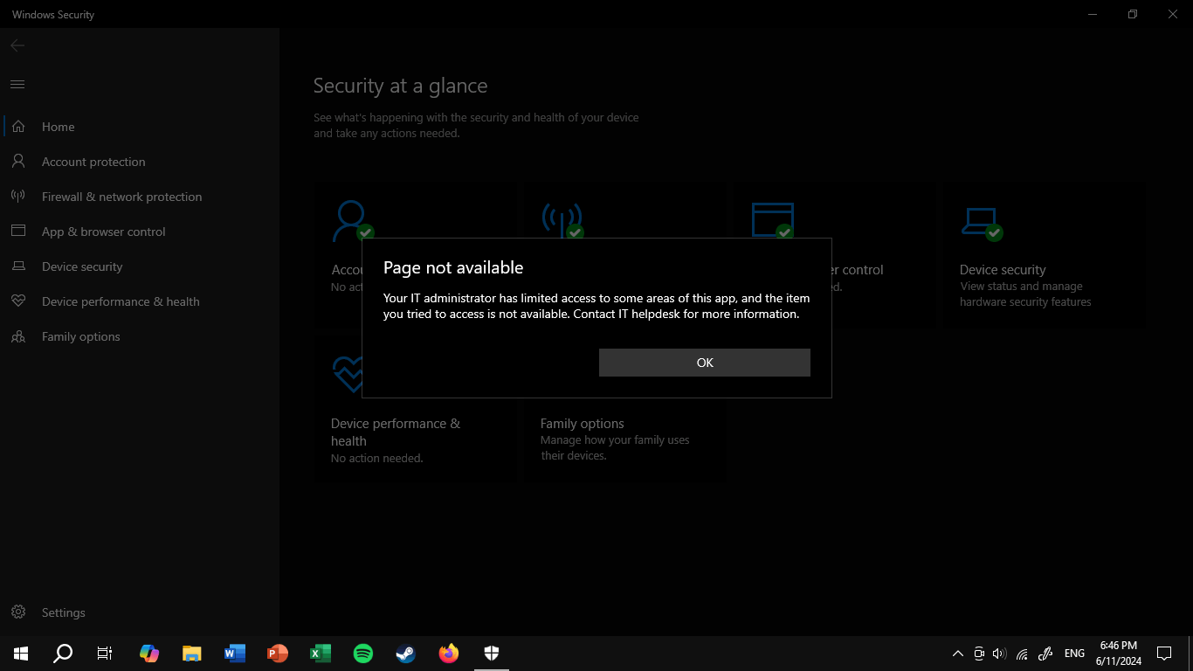This screenshot has height=671, width=1193.
Task: Launch Excel from the taskbar
Action: tap(321, 653)
